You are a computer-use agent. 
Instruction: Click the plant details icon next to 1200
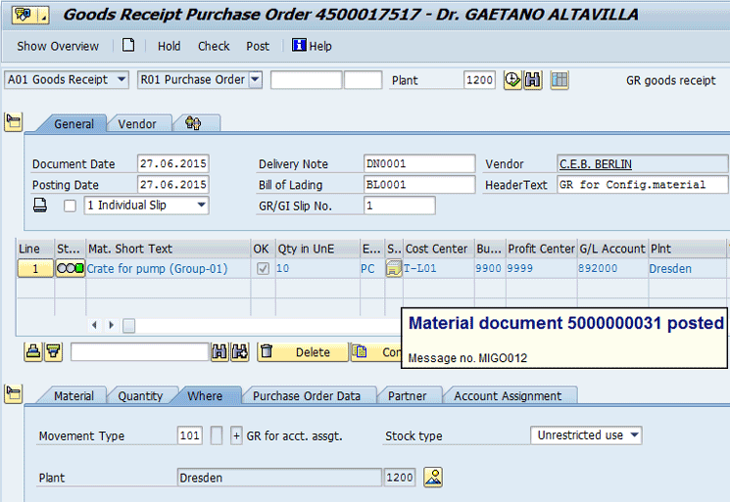coord(432,478)
